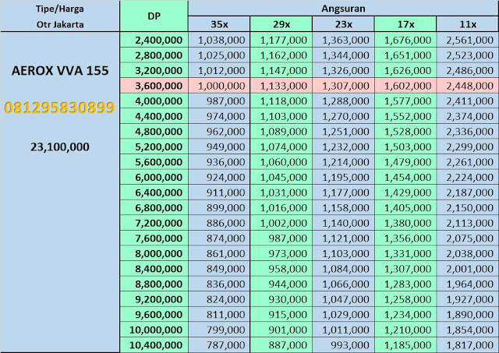Select DP cell 10,400,000
Image resolution: width=499 pixels, height=353 pixels.
tap(154, 345)
